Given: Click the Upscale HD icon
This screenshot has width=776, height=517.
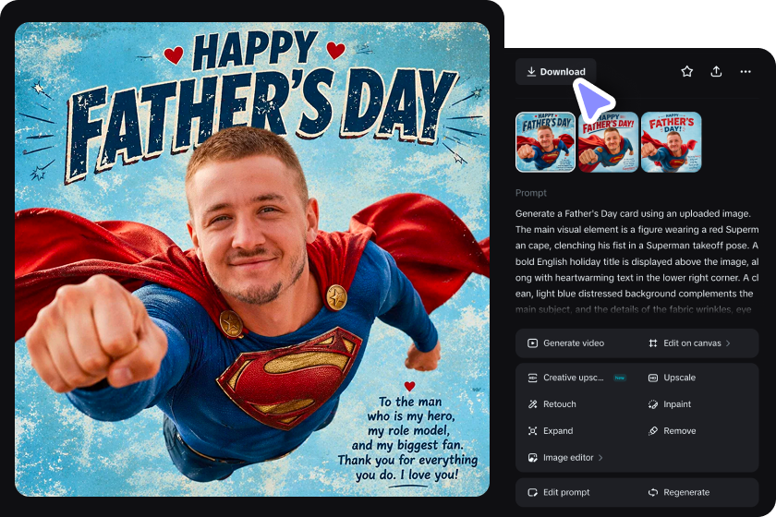Looking at the screenshot, I should point(653,378).
